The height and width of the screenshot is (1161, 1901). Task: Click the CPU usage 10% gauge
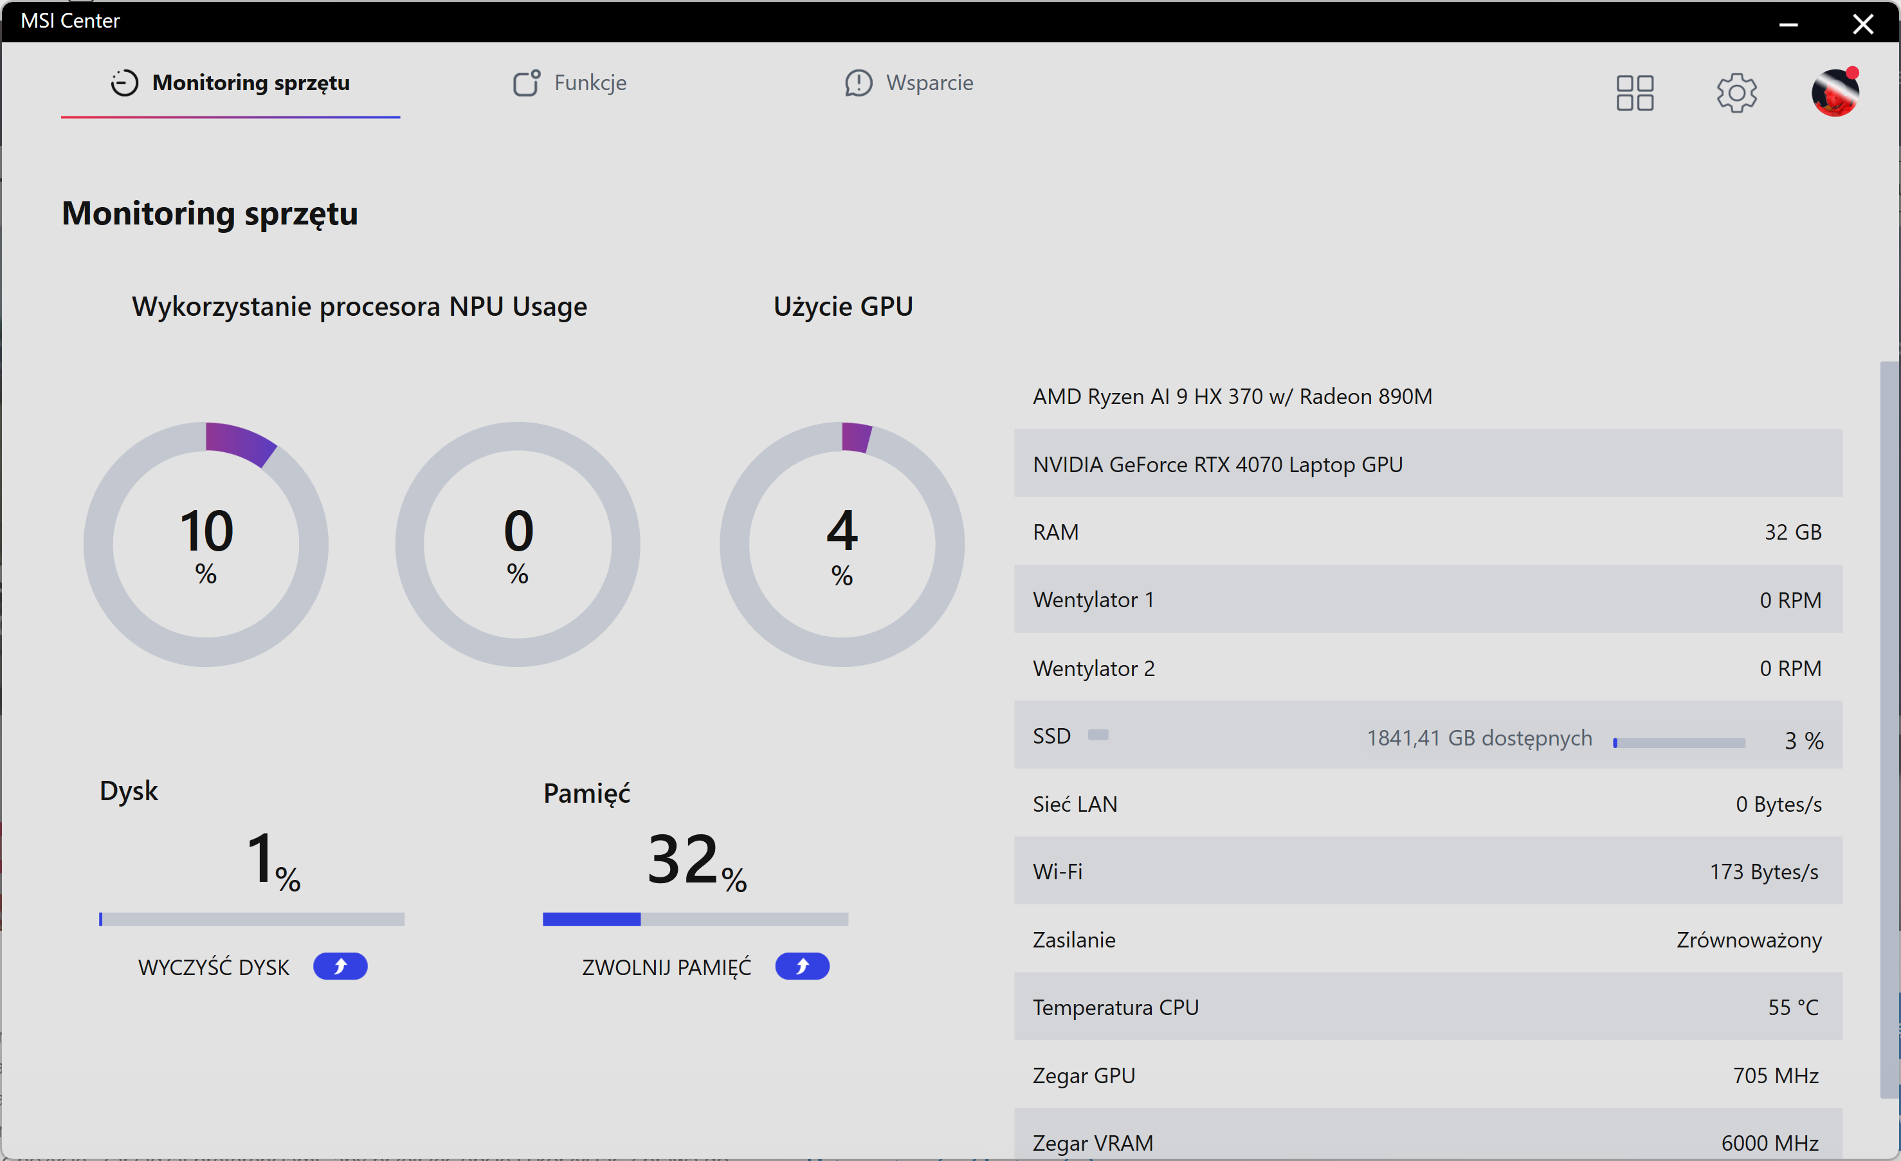tap(206, 545)
